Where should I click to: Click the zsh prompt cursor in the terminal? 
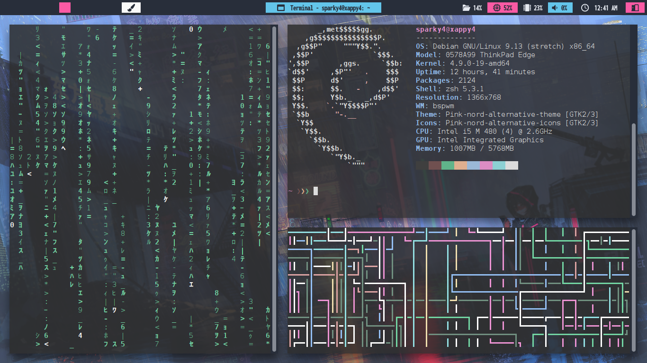click(x=315, y=191)
